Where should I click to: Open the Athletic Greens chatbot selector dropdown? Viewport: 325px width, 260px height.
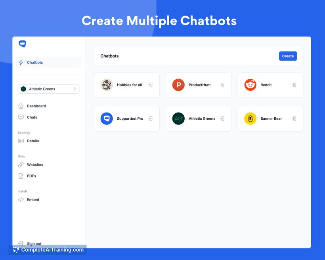pos(48,89)
